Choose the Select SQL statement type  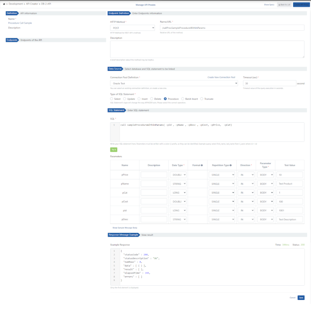click(x=112, y=99)
